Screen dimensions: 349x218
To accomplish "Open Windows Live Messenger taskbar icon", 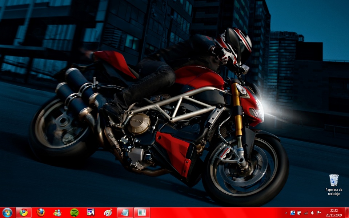I will tap(57, 213).
